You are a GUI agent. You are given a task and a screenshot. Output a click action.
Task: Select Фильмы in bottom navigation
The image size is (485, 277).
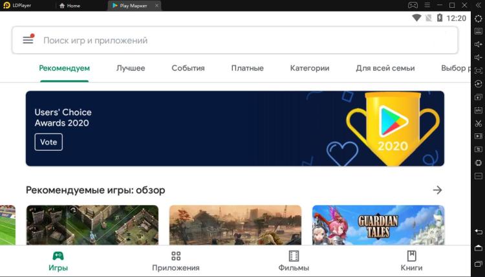[x=294, y=261]
